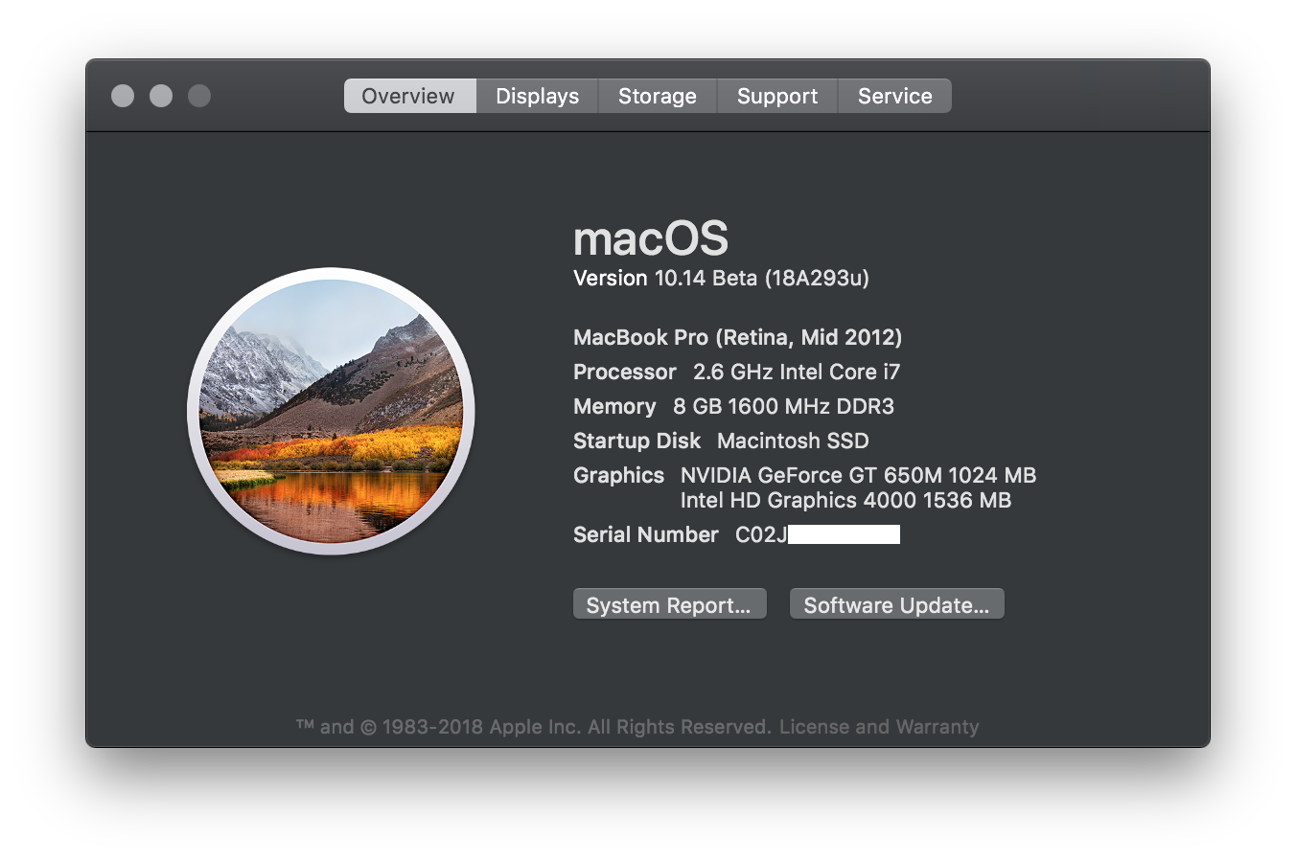Click the 'Macintosh SSD' startup disk value
The height and width of the screenshot is (860, 1296).
point(793,441)
